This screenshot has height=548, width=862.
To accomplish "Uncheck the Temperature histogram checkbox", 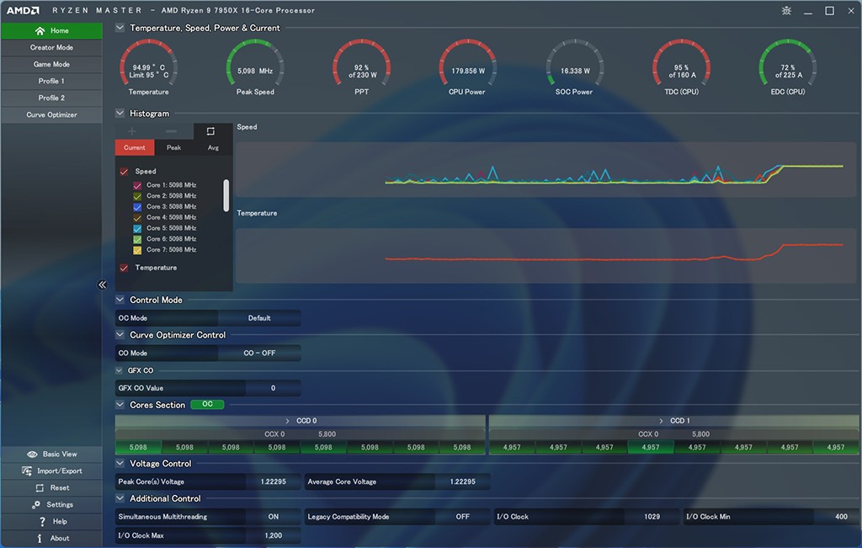I will click(x=124, y=269).
